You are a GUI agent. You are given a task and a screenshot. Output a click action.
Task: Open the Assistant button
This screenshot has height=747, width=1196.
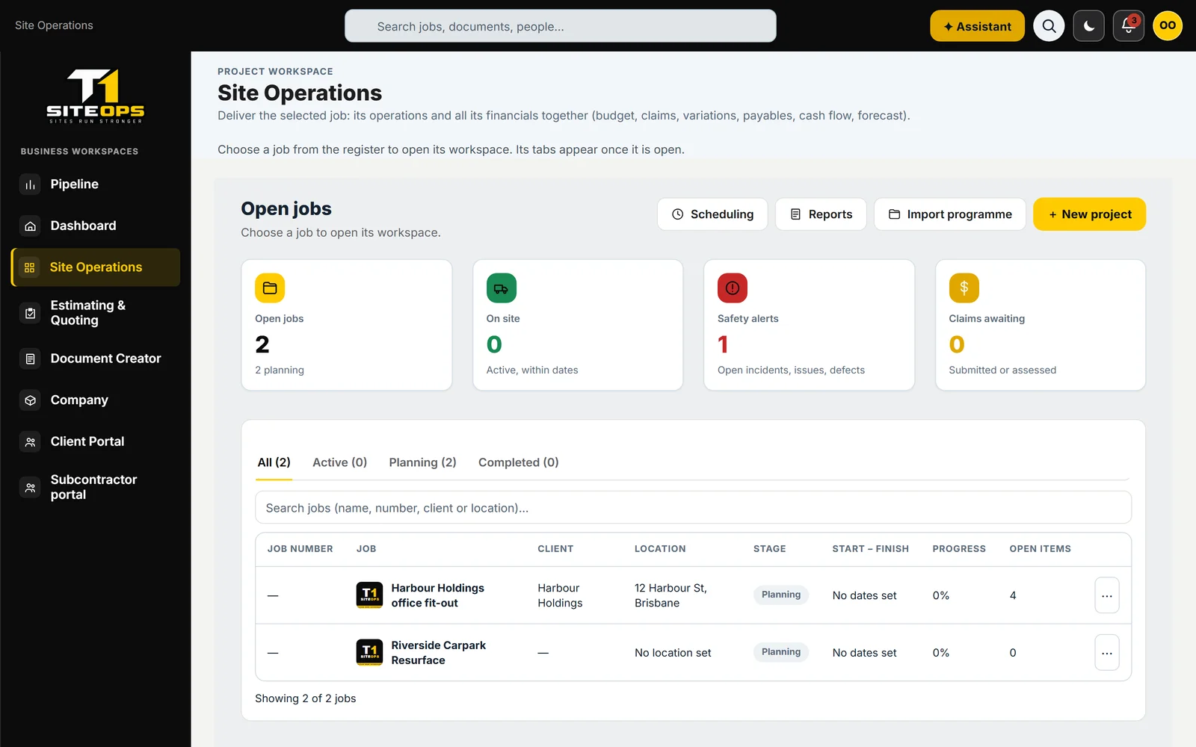pyautogui.click(x=978, y=26)
